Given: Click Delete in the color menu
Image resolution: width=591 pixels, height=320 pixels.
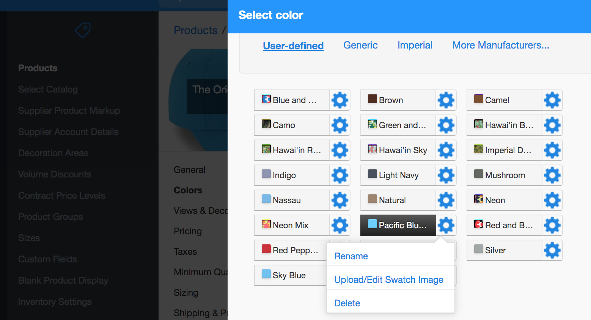Looking at the screenshot, I should (x=347, y=303).
